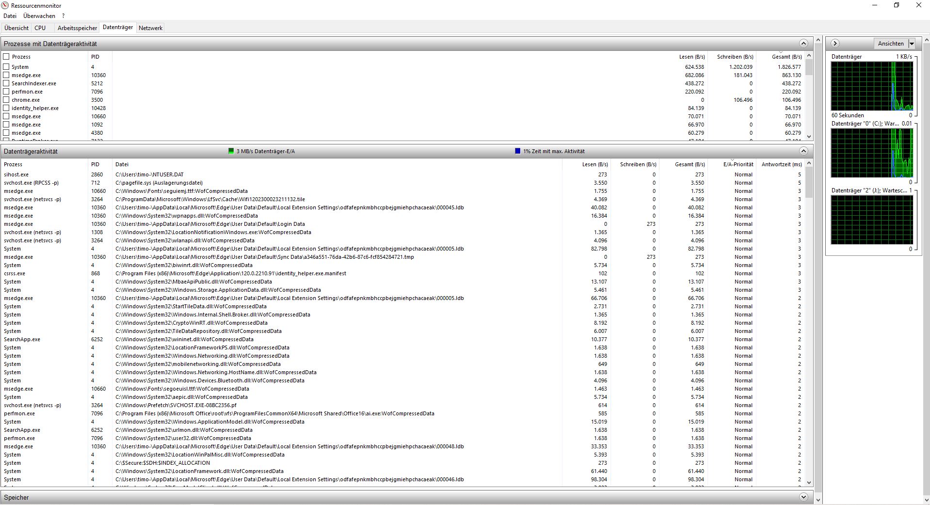
Task: Click scroll-down arrow of main pane scrollbar
Action: pos(818,500)
